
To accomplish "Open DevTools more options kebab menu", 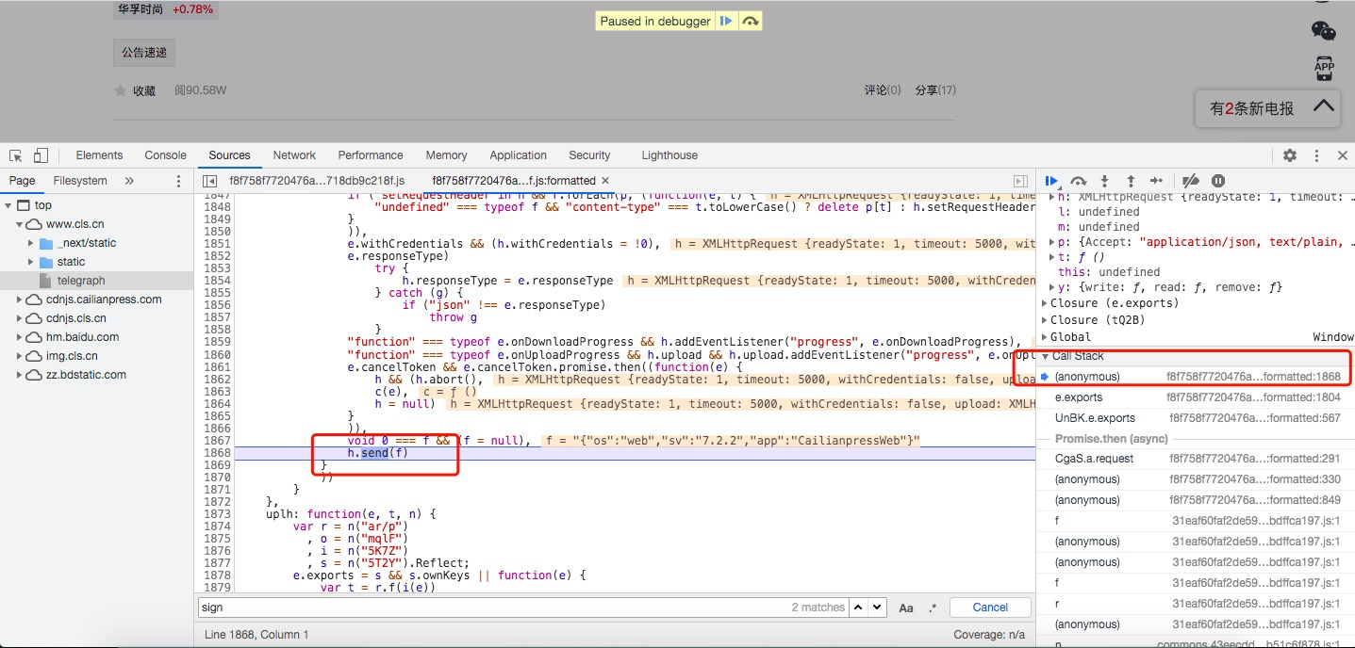I will [1317, 155].
